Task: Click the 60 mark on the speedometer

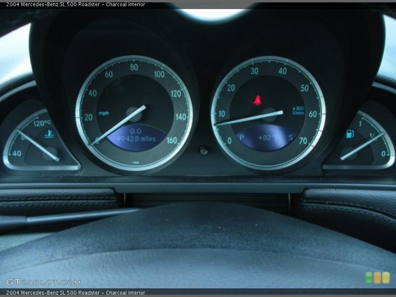Action: 109,74
